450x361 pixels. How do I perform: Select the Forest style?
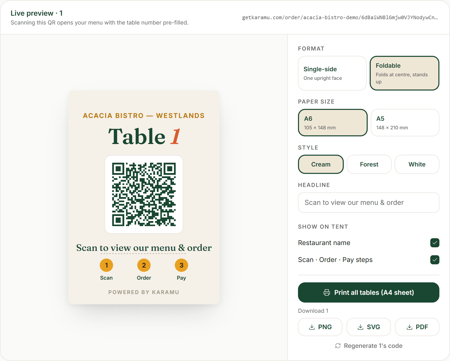pyautogui.click(x=369, y=164)
